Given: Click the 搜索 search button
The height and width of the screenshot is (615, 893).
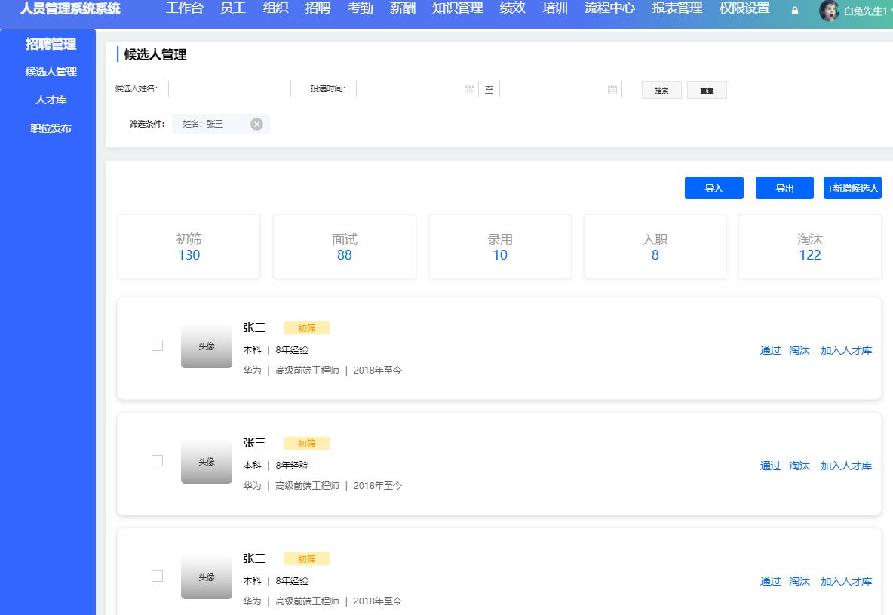Looking at the screenshot, I should point(661,90).
